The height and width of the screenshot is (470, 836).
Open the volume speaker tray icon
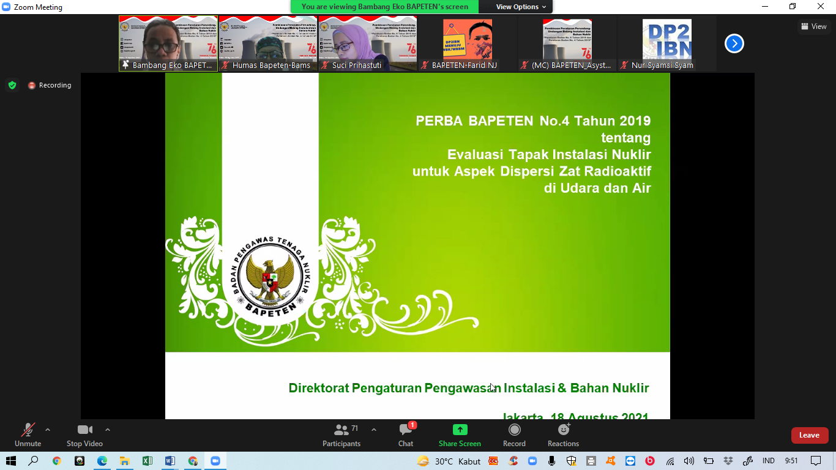(x=689, y=461)
